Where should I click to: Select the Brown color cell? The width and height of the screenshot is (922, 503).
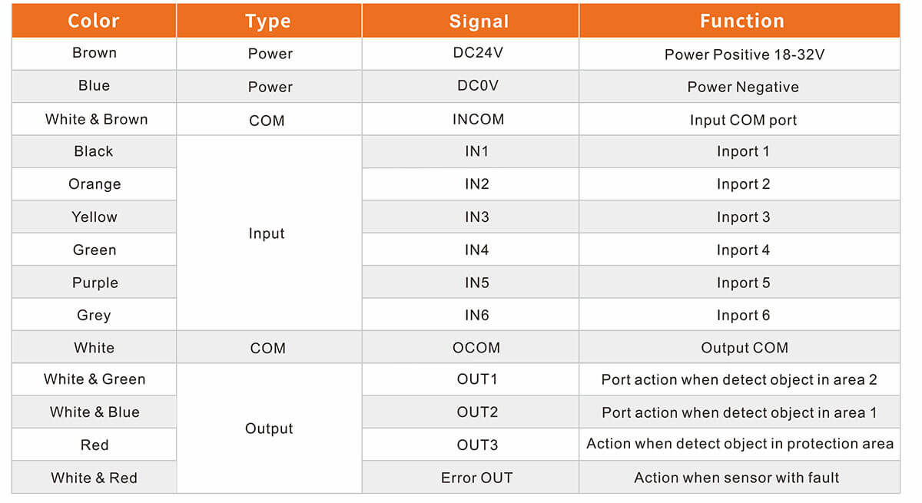tap(95, 53)
